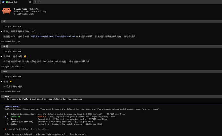Click the 'Fable 5 · API Usage Billing' text
222x136 pixels.
30,12
